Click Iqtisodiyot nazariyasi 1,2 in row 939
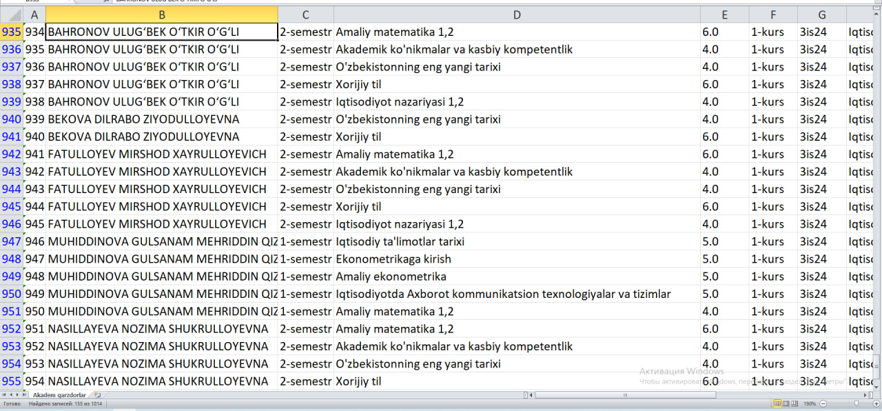 click(517, 102)
